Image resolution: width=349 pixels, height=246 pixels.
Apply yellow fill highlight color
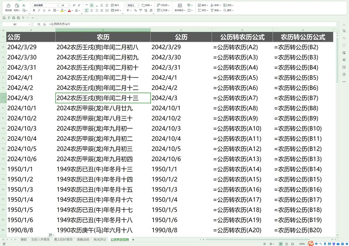62,10
